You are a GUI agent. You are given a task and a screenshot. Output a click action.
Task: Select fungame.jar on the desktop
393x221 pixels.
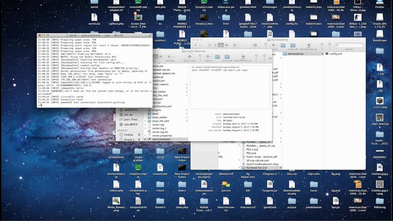pyautogui.click(x=270, y=186)
